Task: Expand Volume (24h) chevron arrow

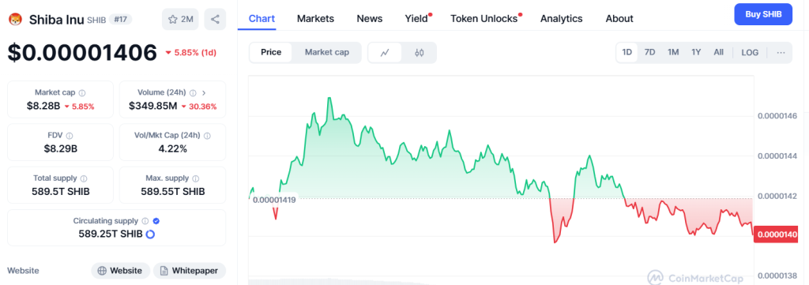Action: [x=204, y=93]
